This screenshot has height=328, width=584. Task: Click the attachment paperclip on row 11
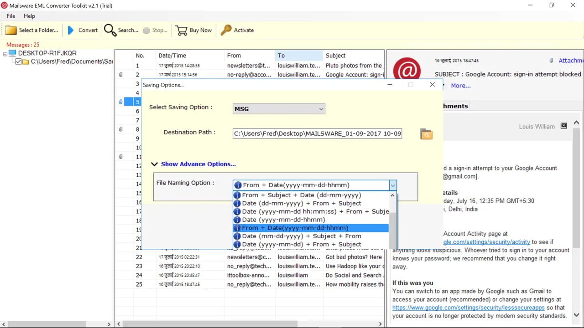(120, 157)
